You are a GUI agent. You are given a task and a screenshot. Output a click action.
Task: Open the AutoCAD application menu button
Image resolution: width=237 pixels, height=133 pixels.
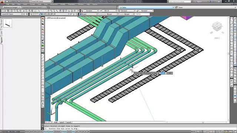click(x=2, y=2)
